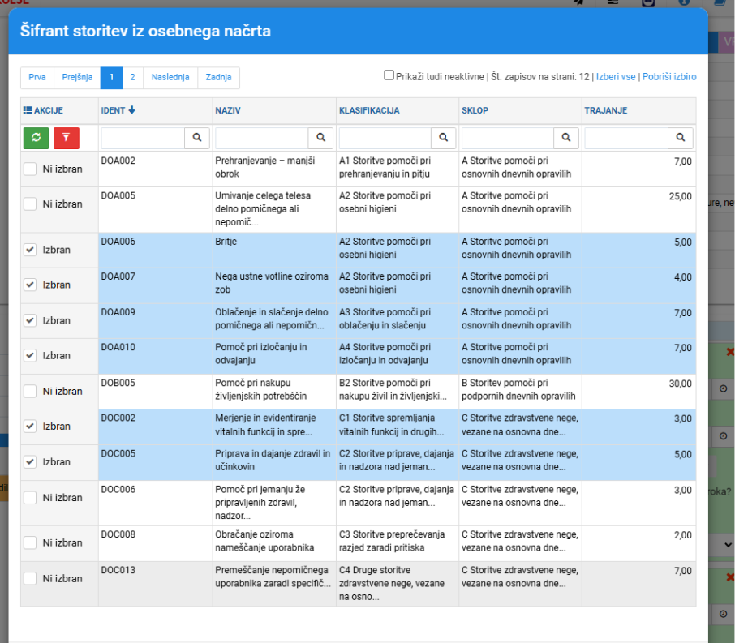
Task: Click the TRAJANJE column search icon
Action: (x=680, y=138)
